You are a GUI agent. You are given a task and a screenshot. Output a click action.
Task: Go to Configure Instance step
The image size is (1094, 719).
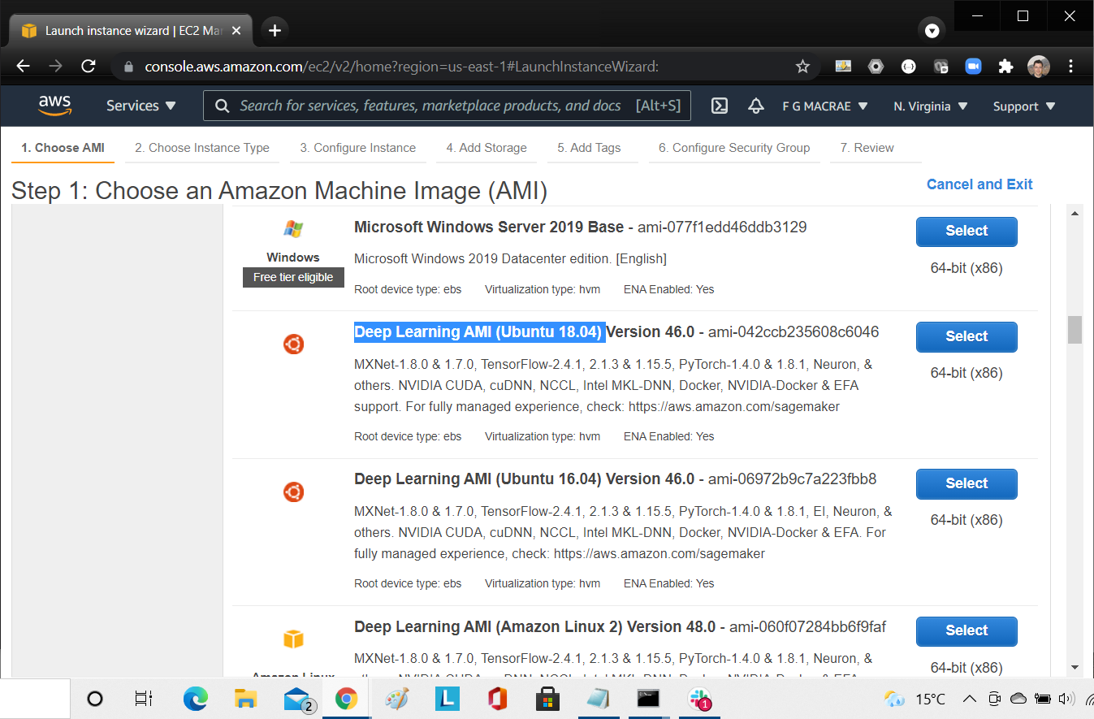tap(358, 148)
